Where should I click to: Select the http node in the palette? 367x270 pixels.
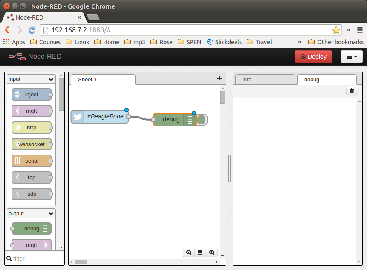pos(32,128)
